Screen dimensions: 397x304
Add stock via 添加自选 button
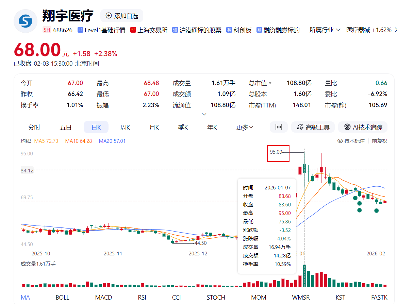click(x=122, y=16)
